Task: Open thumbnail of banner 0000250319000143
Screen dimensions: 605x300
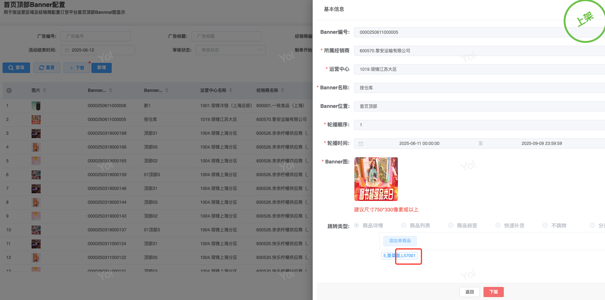Action: [x=36, y=216]
